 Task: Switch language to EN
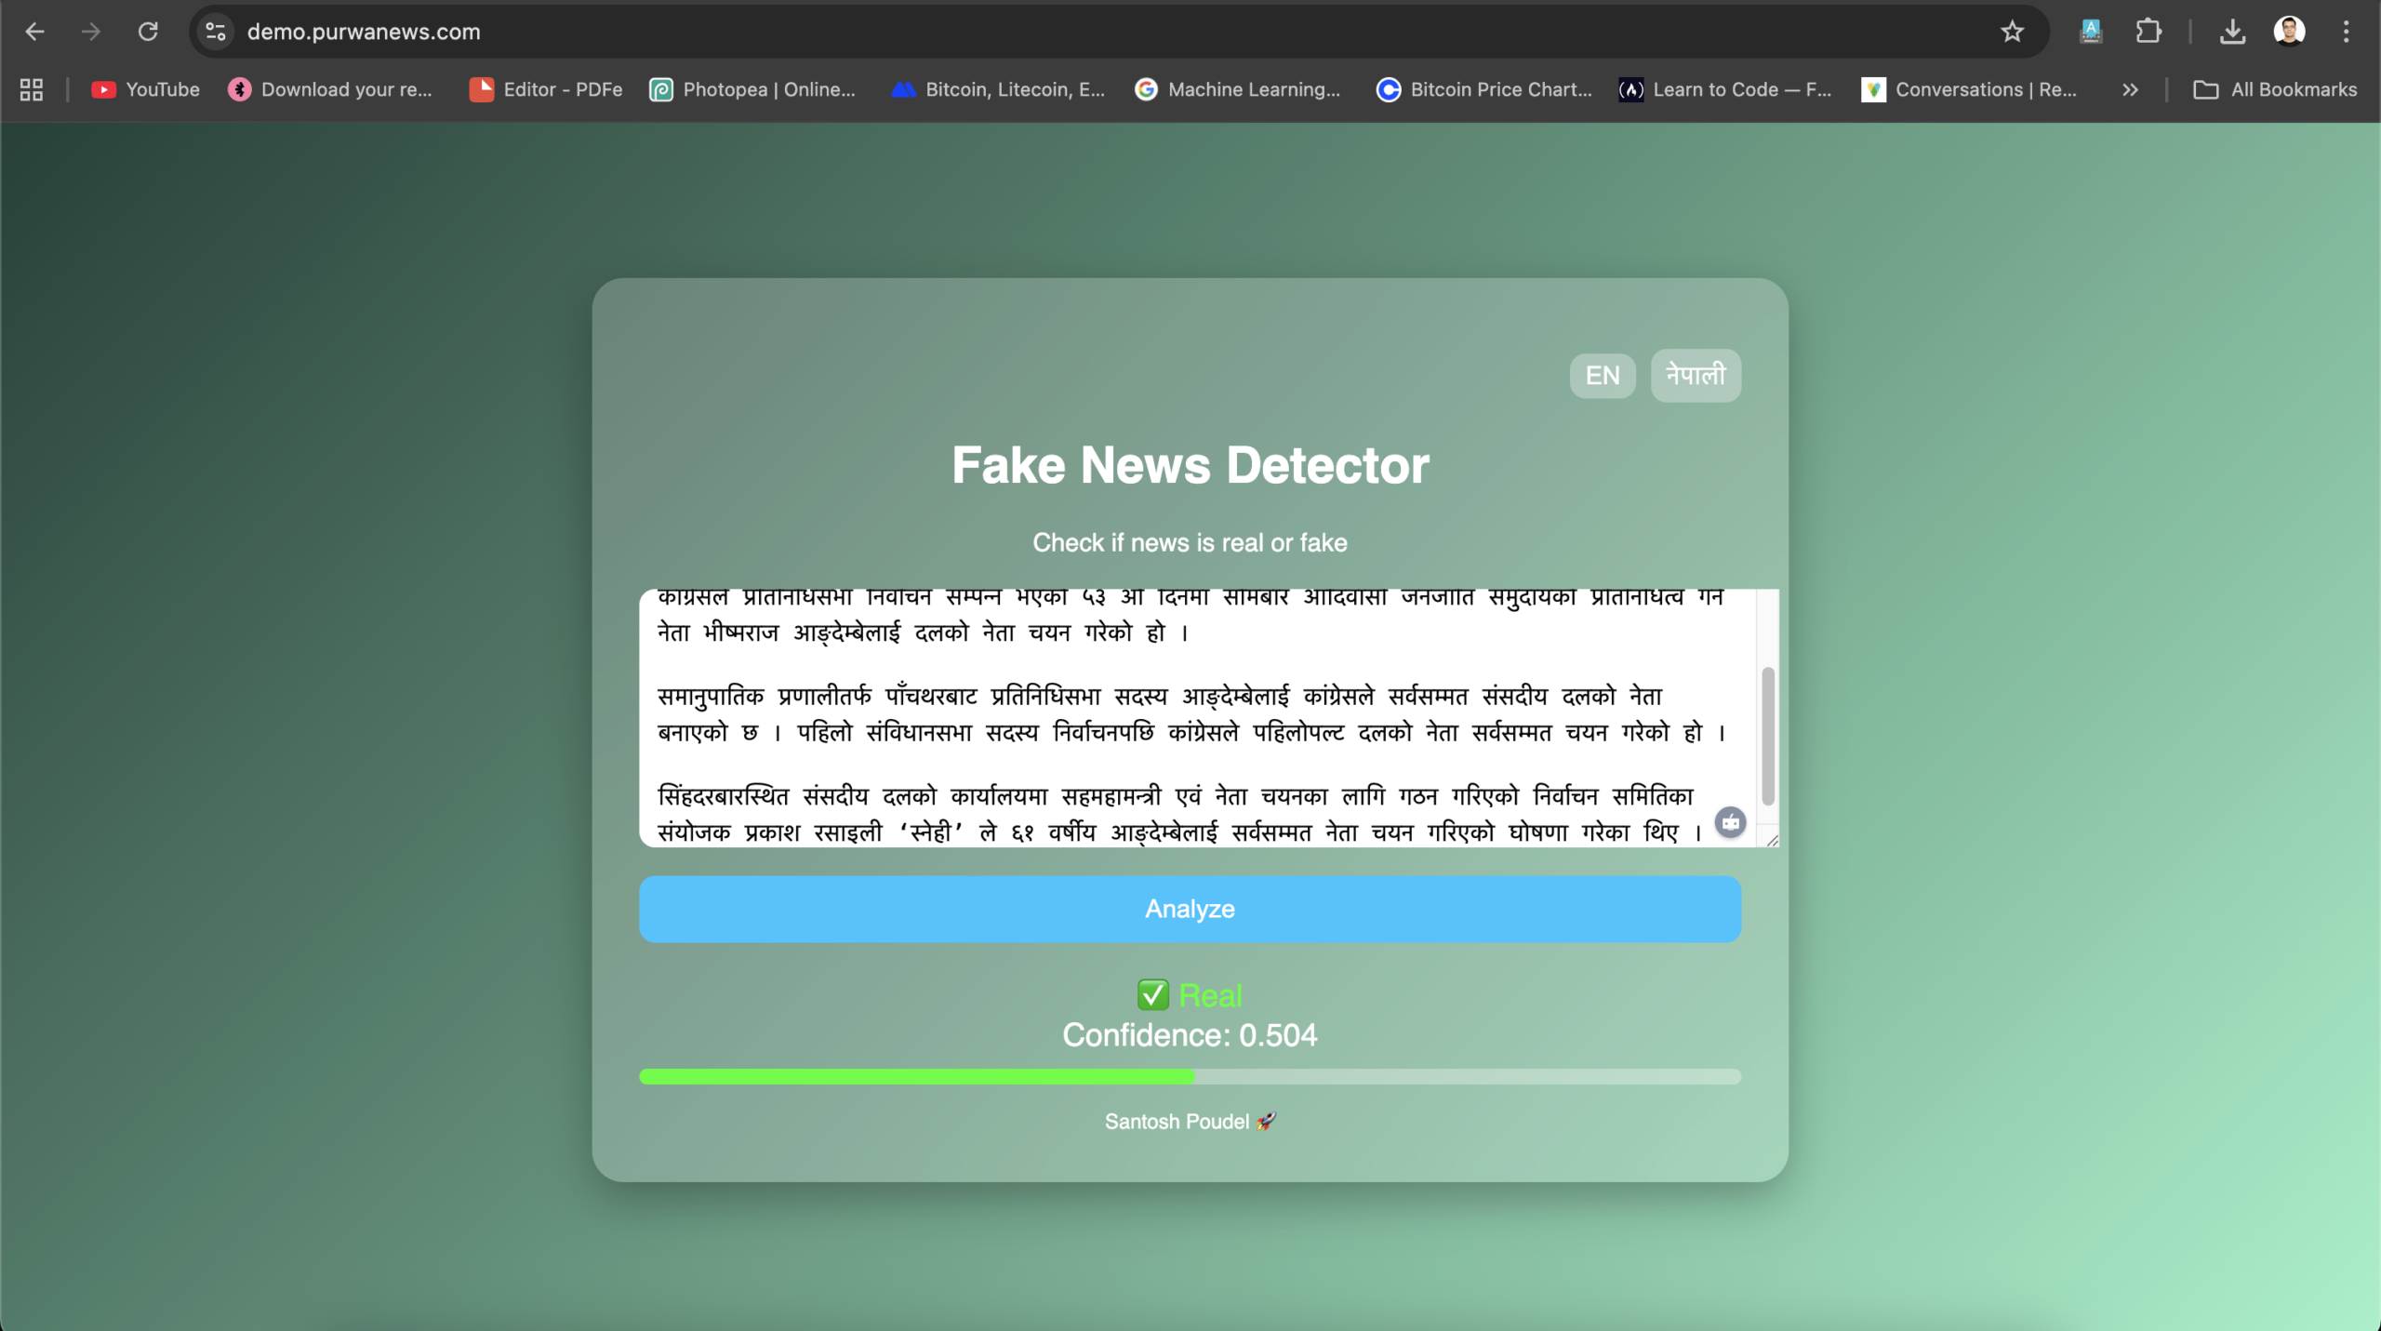tap(1602, 376)
